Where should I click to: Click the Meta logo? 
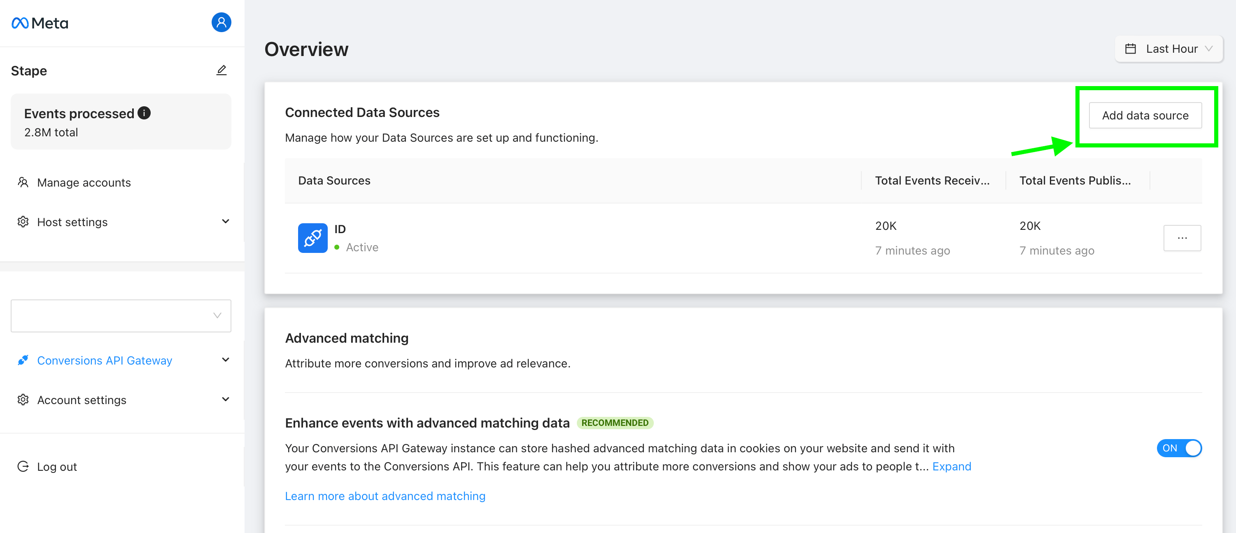click(40, 23)
